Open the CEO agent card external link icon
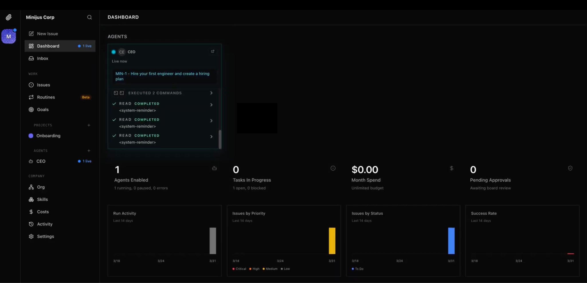This screenshot has height=283, width=587. (x=212, y=51)
